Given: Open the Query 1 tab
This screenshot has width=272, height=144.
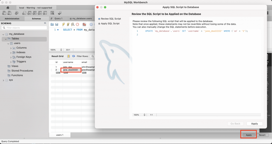Looking at the screenshot, I should tap(58, 19).
